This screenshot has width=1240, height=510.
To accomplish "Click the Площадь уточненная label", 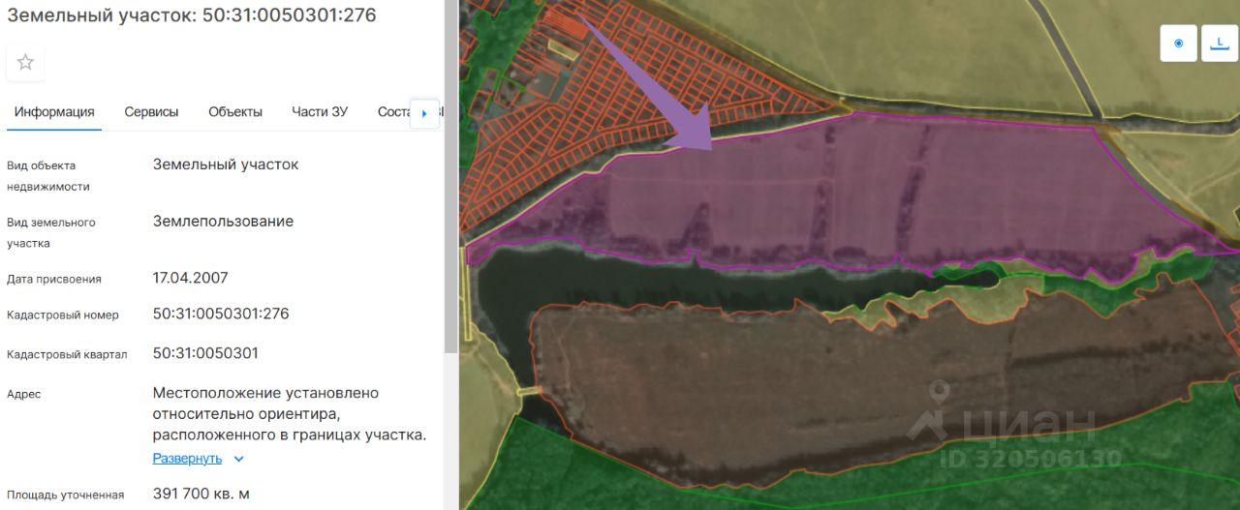I will (x=66, y=495).
